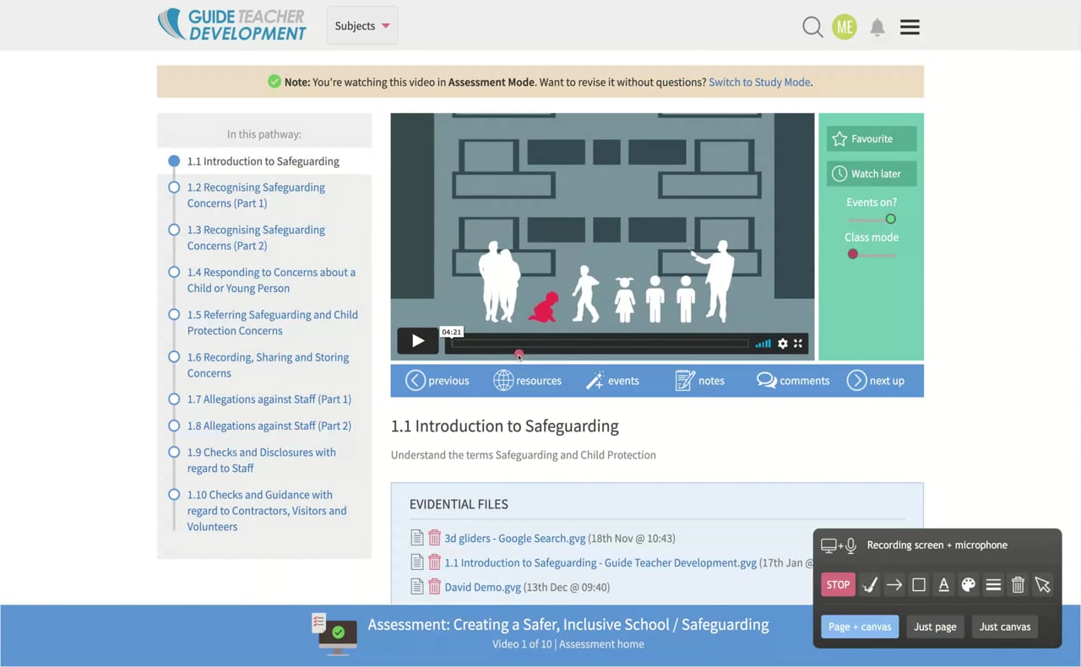The image size is (1081, 667).
Task: Adjust the video volume bars
Action: pos(763,344)
